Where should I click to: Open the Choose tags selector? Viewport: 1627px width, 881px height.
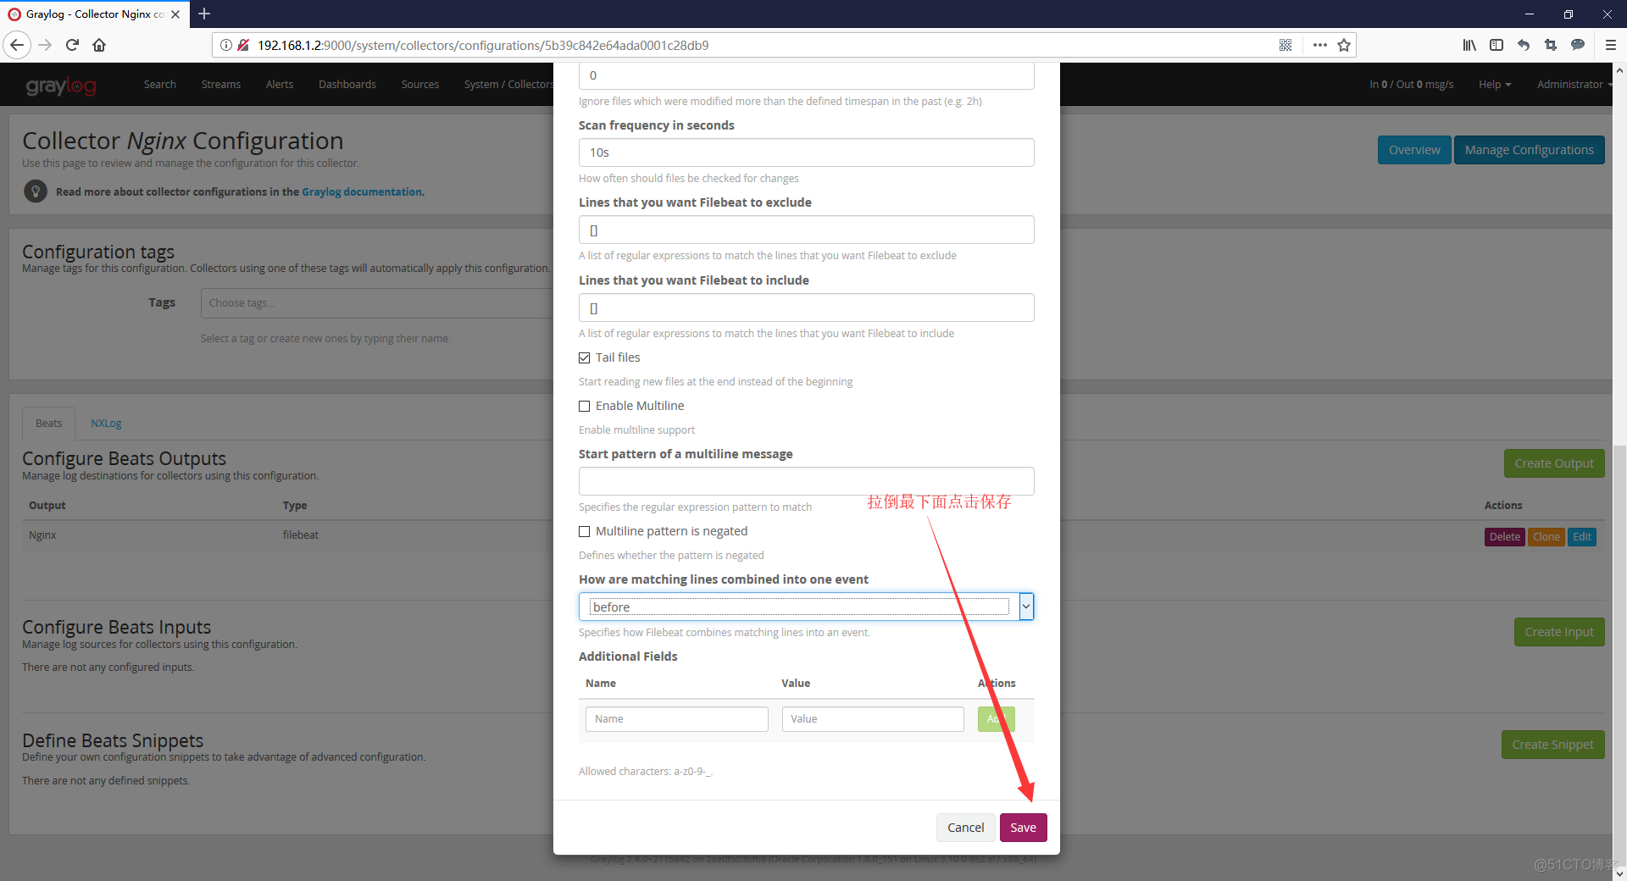click(x=377, y=303)
